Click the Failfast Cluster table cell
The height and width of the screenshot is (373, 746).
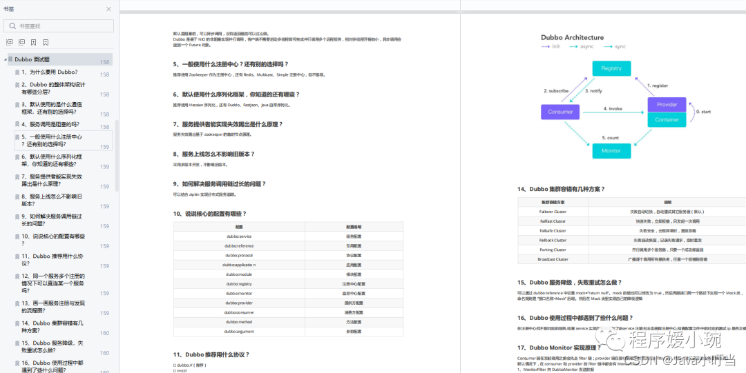click(x=553, y=221)
